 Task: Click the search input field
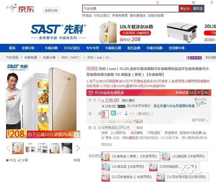[131, 8]
